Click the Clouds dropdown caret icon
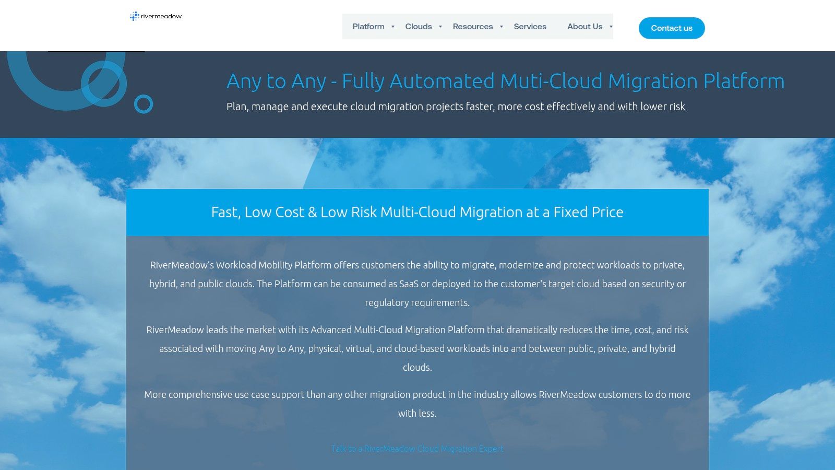Viewport: 835px width, 470px height. coord(440,27)
